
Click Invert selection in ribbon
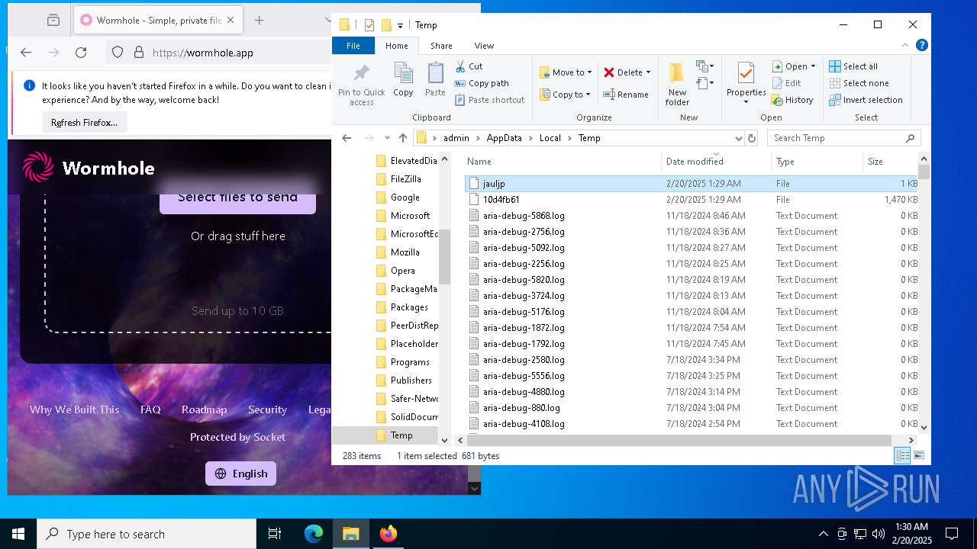pos(866,100)
